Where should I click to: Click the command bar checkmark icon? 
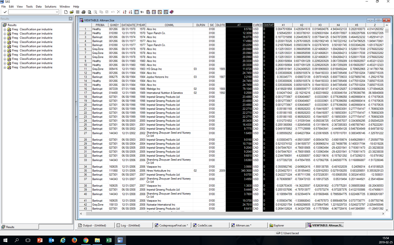coord(5,12)
